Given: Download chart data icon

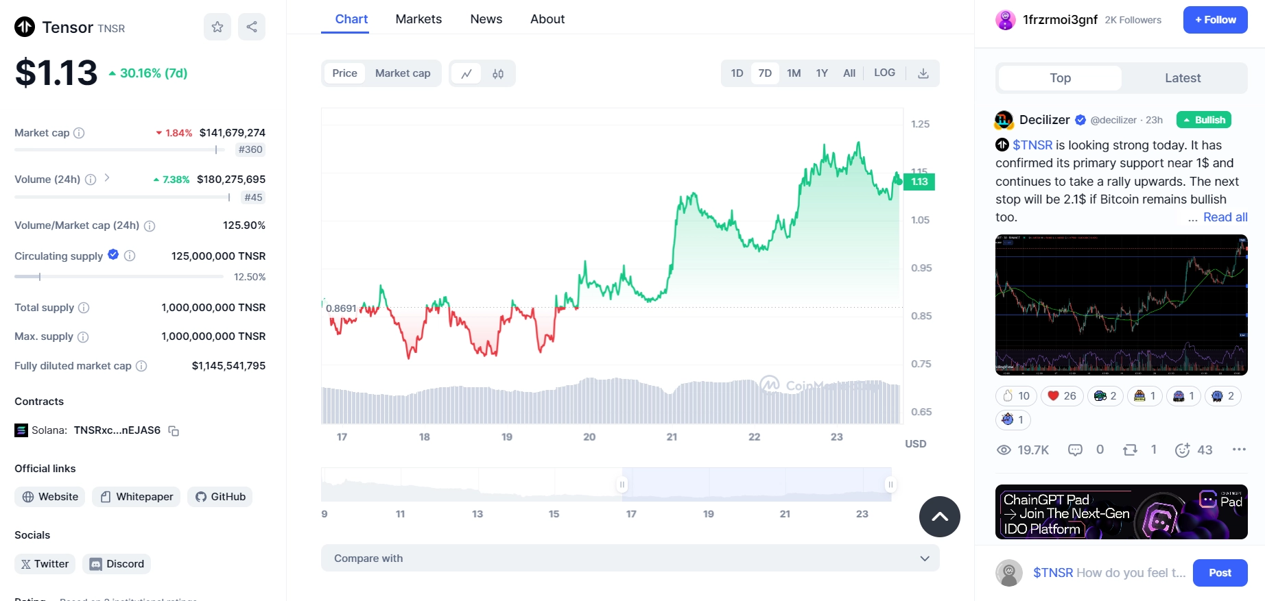Looking at the screenshot, I should 923,73.
